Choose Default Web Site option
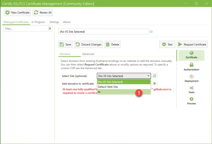Screen dimensions: 212x144 tap(124, 87)
